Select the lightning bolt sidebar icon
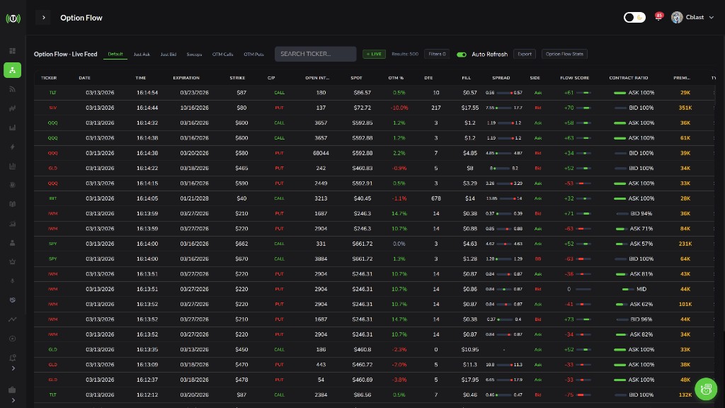Image resolution: width=725 pixels, height=408 pixels. tap(13, 147)
